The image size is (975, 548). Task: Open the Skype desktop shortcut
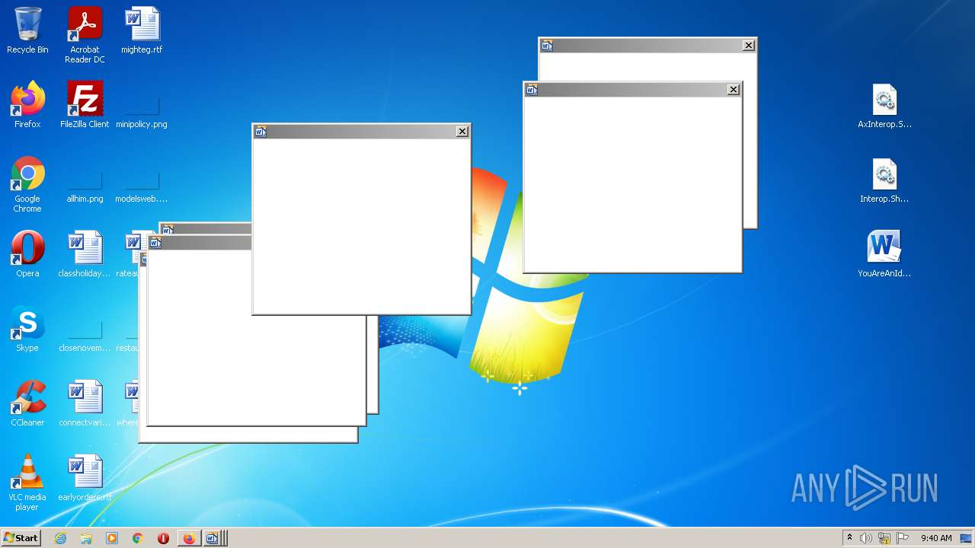coord(27,329)
